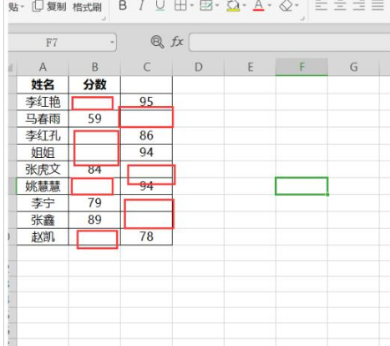Toggle Bold formatting
390x346 pixels.
pyautogui.click(x=123, y=6)
